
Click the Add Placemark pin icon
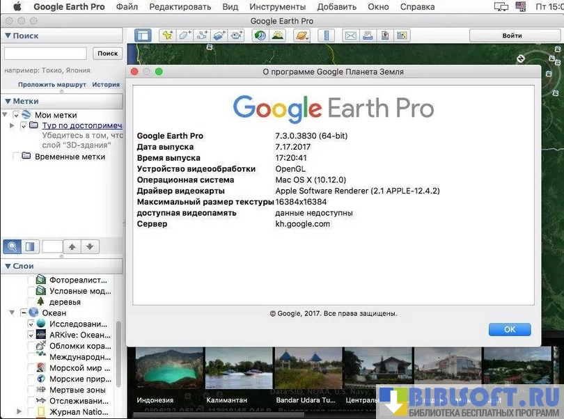click(167, 35)
